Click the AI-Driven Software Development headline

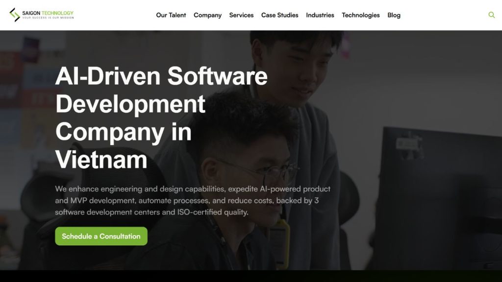click(x=162, y=76)
